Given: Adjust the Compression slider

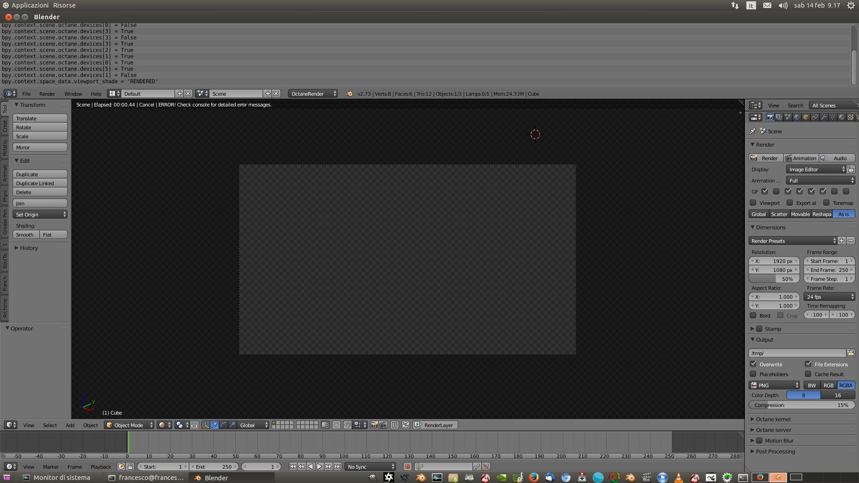Looking at the screenshot, I should coord(801,405).
